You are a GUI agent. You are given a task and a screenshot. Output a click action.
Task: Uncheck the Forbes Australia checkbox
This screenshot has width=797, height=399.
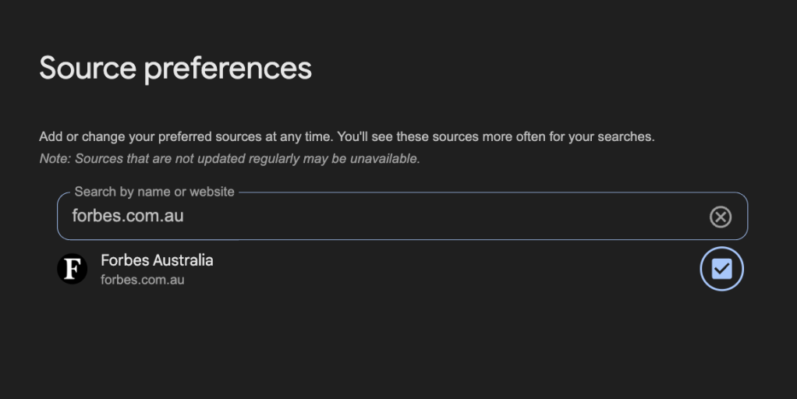tap(721, 269)
